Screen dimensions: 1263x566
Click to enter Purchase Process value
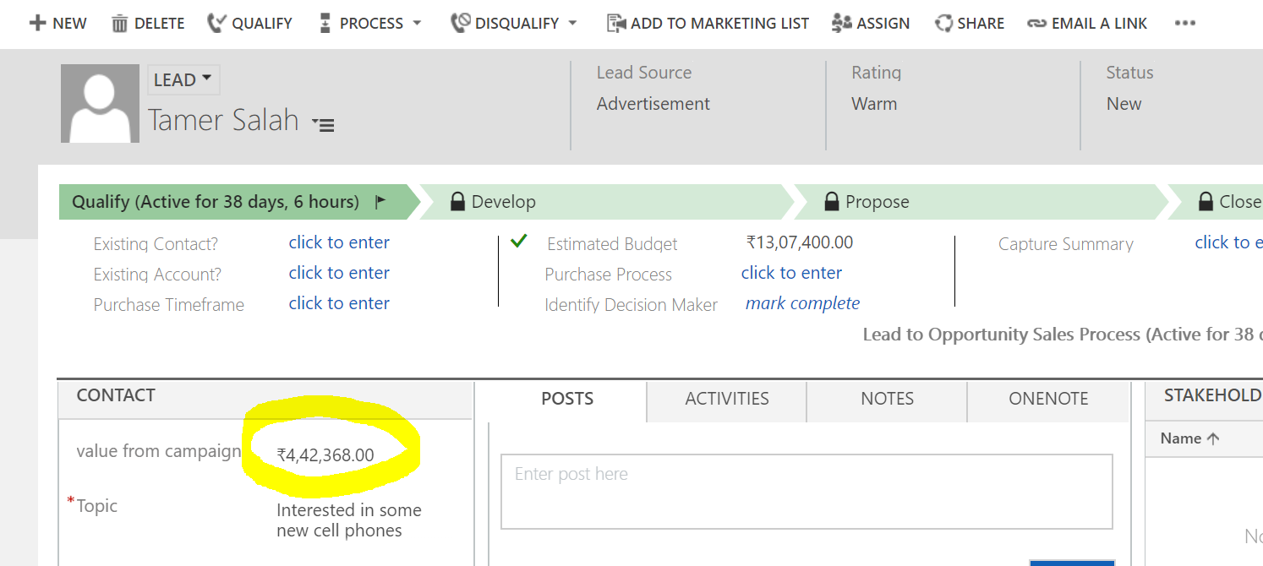(x=791, y=273)
